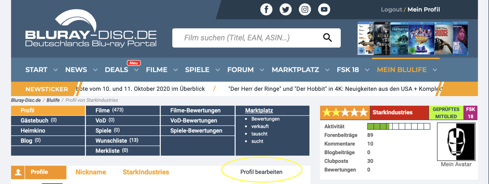Open the SPIELE navigation item

coord(197,70)
